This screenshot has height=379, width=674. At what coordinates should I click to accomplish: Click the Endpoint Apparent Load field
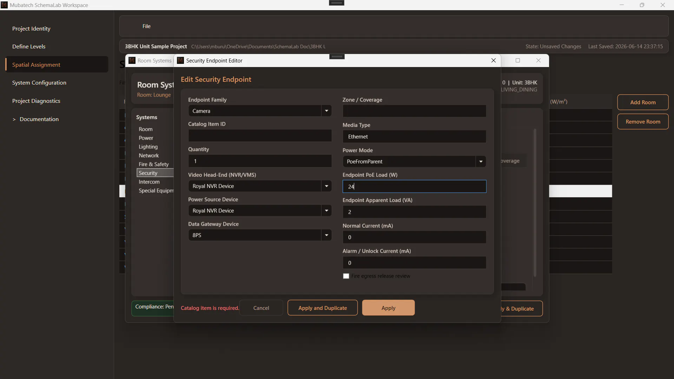coord(414,212)
